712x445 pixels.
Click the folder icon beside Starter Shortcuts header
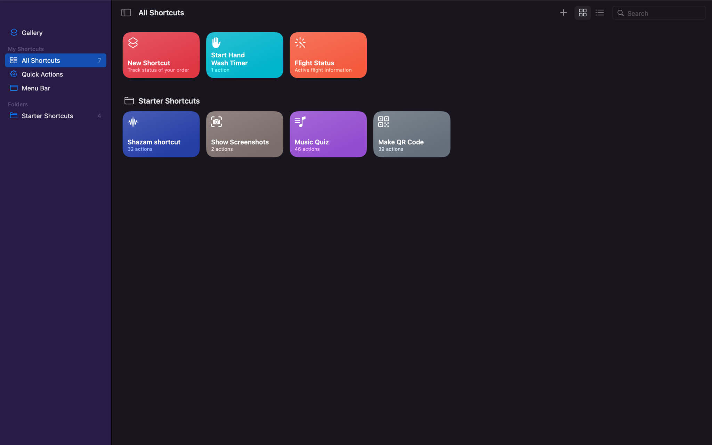point(129,101)
